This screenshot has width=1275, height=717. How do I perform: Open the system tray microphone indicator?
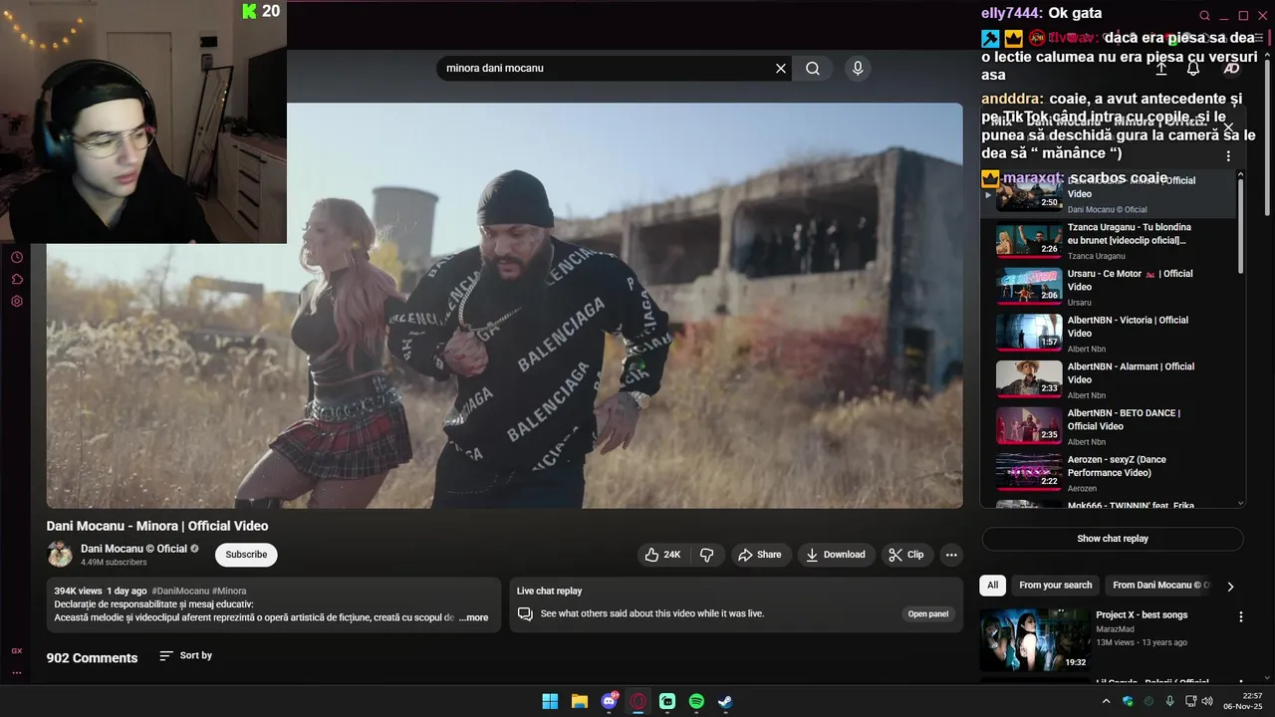tap(1169, 701)
